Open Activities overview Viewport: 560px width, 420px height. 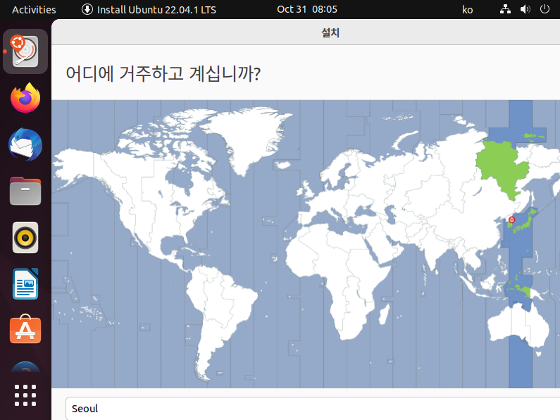[34, 10]
